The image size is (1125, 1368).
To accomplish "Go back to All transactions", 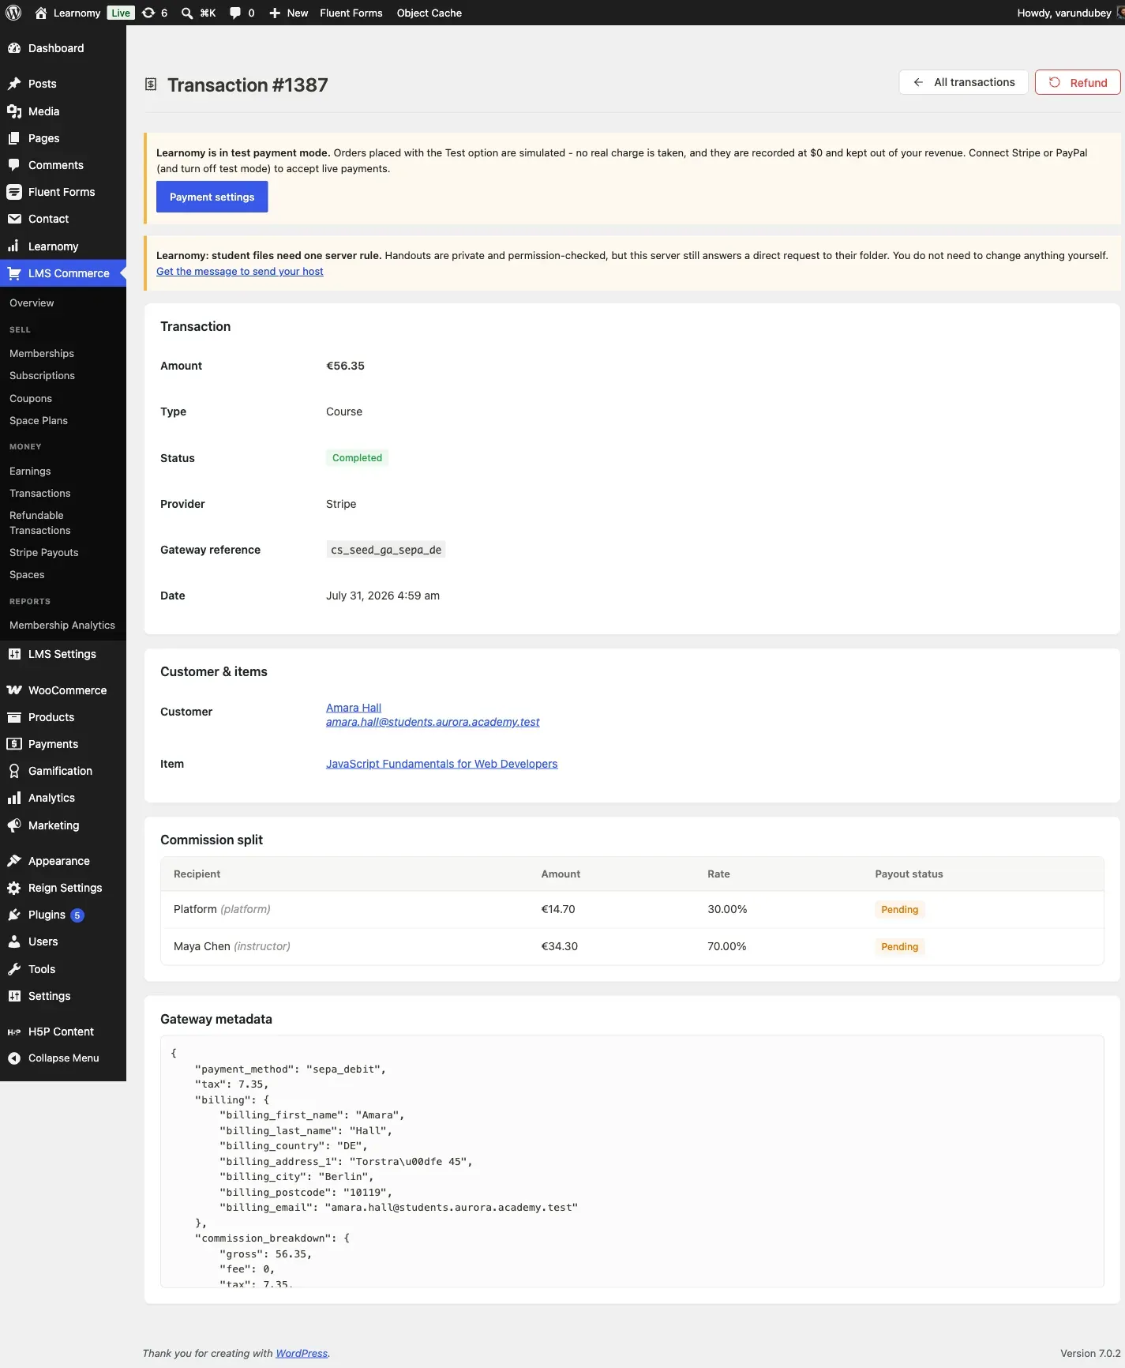I will [x=963, y=82].
